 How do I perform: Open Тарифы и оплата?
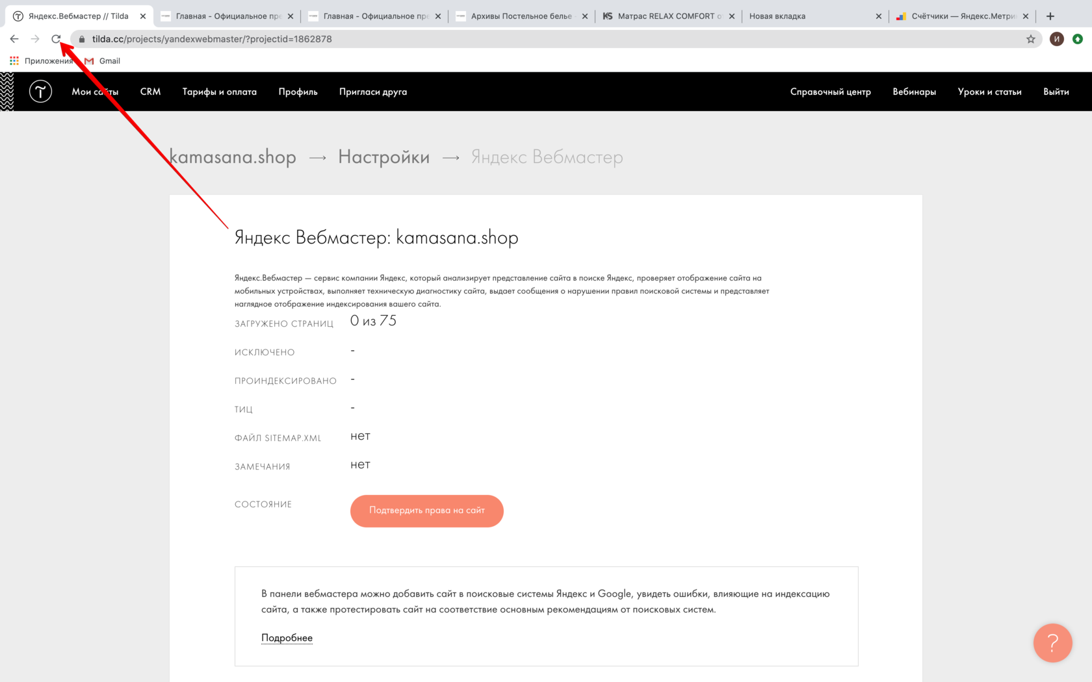pos(220,92)
